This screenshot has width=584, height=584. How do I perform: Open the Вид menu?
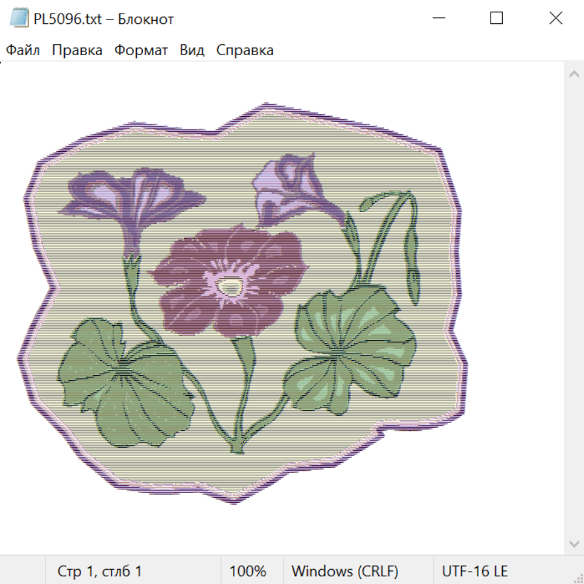[x=192, y=51]
